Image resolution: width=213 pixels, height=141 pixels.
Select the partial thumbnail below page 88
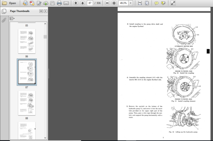[x=27, y=131]
